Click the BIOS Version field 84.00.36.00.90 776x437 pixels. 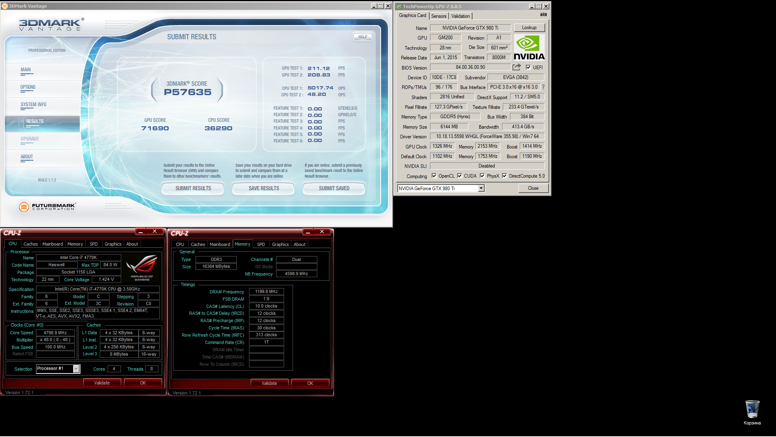tap(470, 67)
